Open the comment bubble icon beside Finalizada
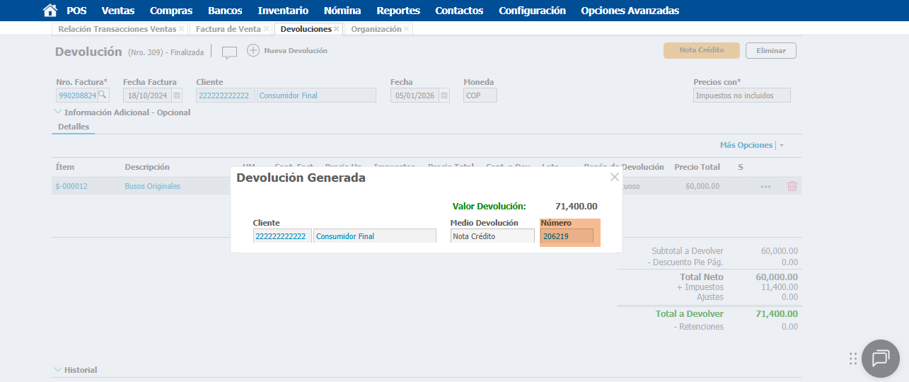909x382 pixels. click(229, 52)
